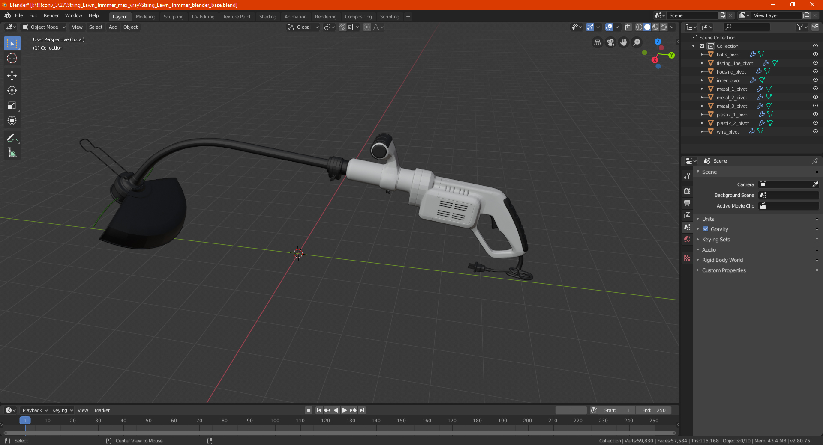Viewport: 823px width, 445px height.
Task: Select the Select Box tool
Action: 12,44
